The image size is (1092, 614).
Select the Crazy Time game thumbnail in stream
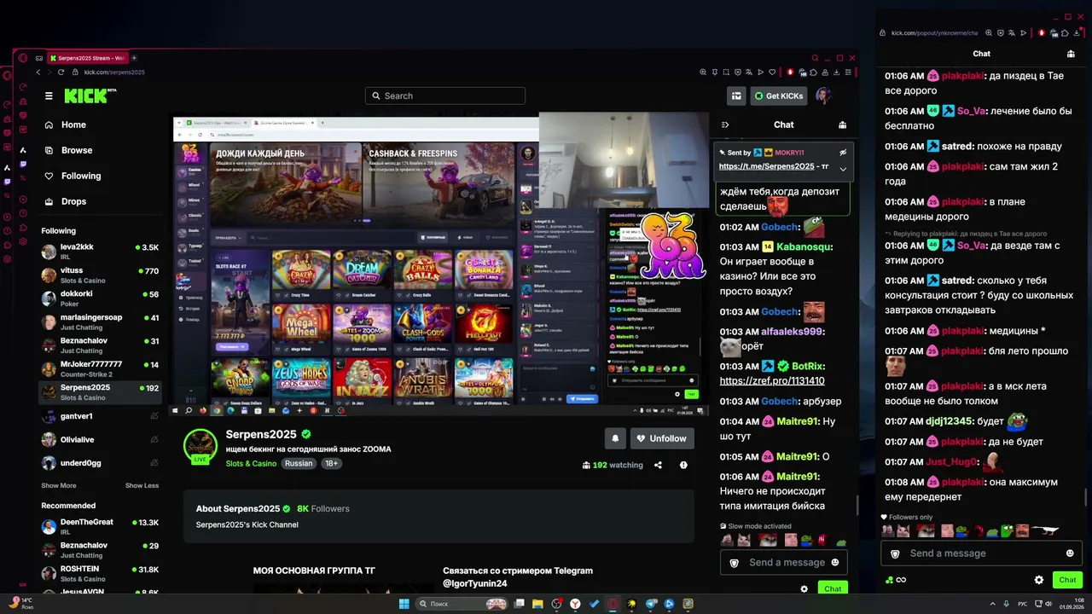pos(300,274)
